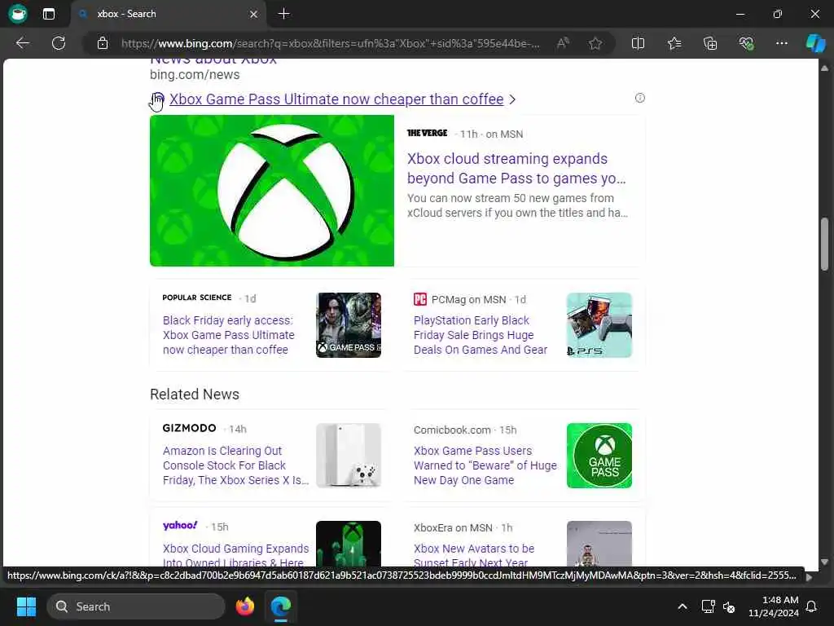Screen dimensions: 834x626
Task: Open the clock showing 1:48 AM
Action: (774, 606)
